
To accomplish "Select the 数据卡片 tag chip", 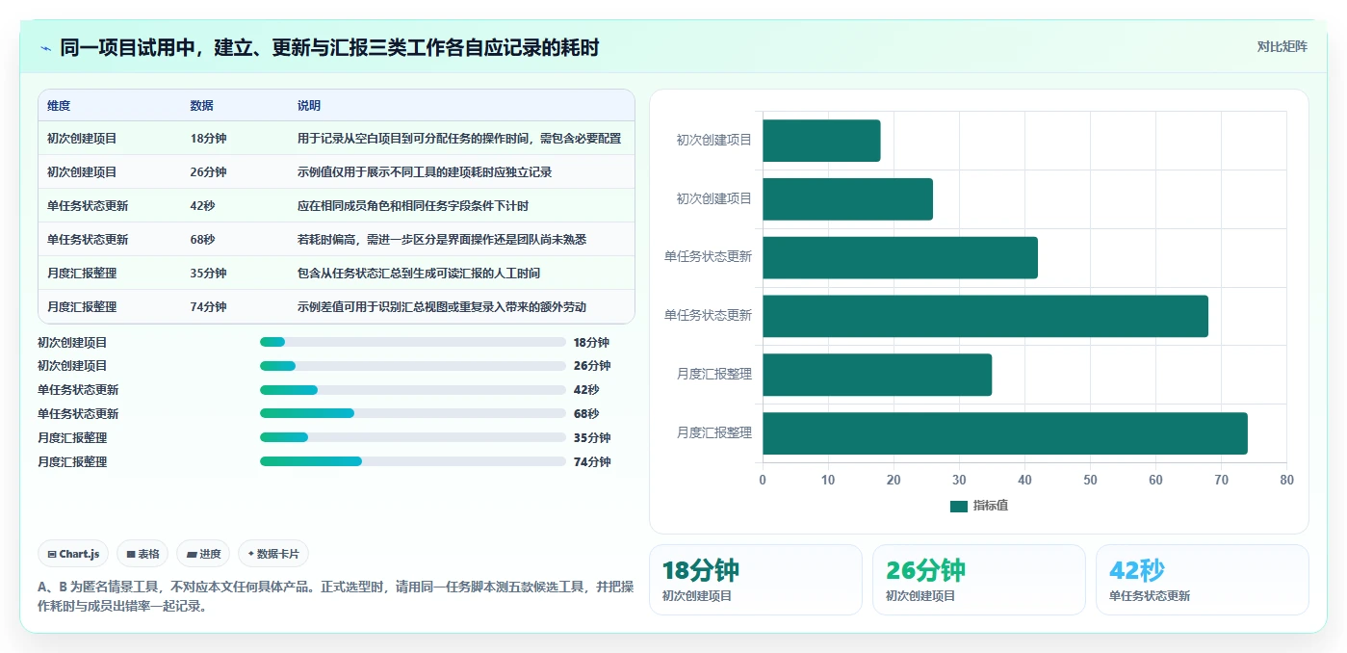I will click(x=273, y=554).
